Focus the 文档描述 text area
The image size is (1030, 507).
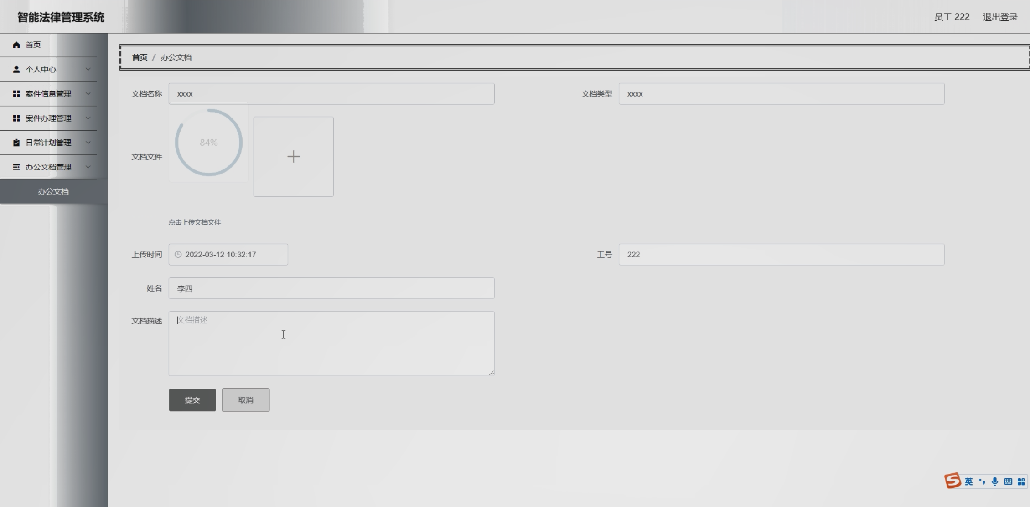[331, 343]
